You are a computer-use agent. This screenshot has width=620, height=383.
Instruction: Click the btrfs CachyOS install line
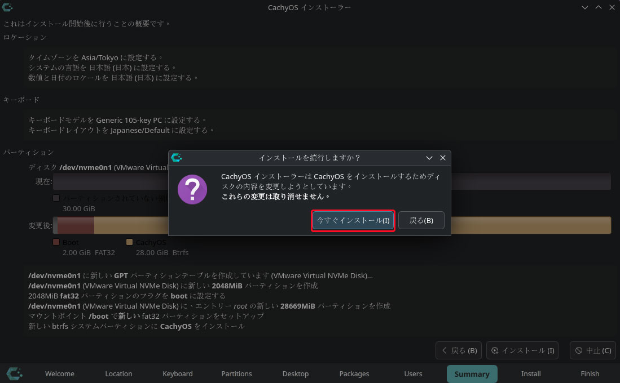click(x=137, y=327)
